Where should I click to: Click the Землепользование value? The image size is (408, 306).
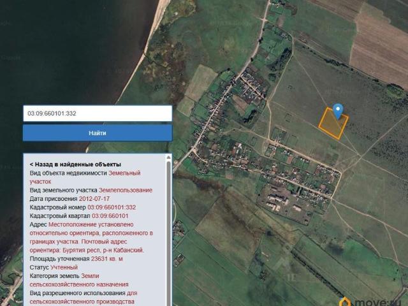pos(126,190)
